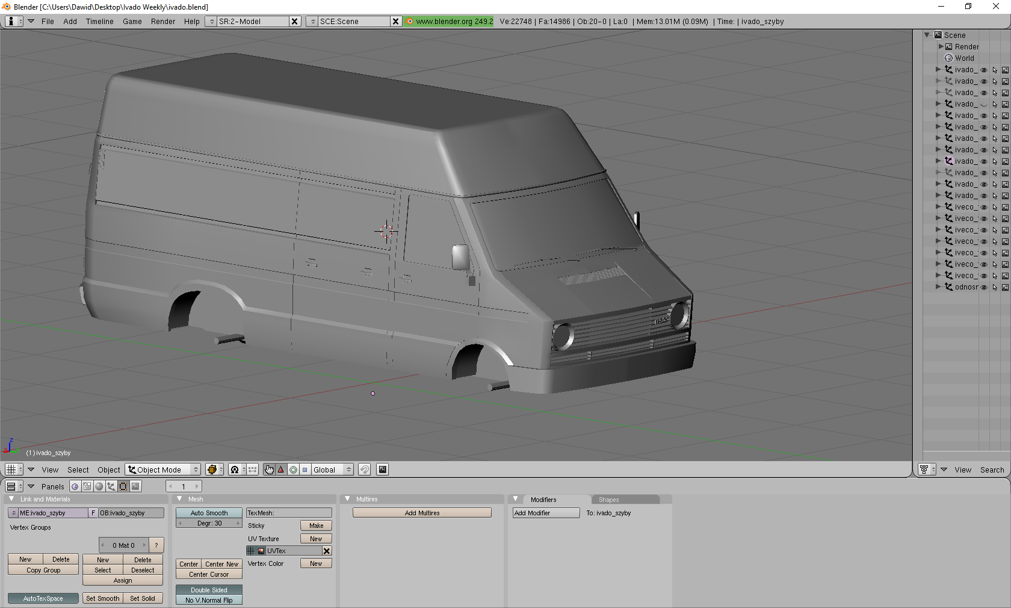Delete the UVTex layer with X button

pos(327,551)
